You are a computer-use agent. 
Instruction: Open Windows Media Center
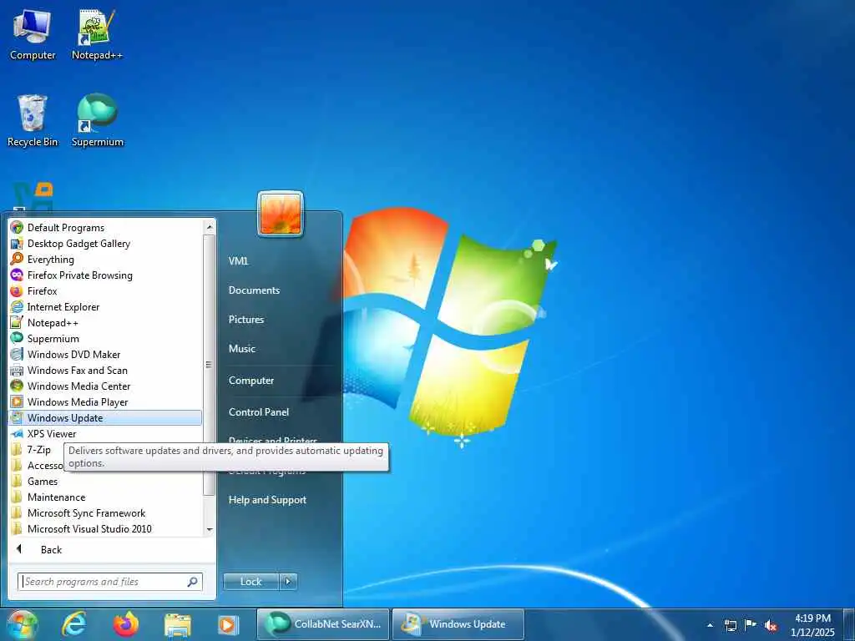click(105, 386)
